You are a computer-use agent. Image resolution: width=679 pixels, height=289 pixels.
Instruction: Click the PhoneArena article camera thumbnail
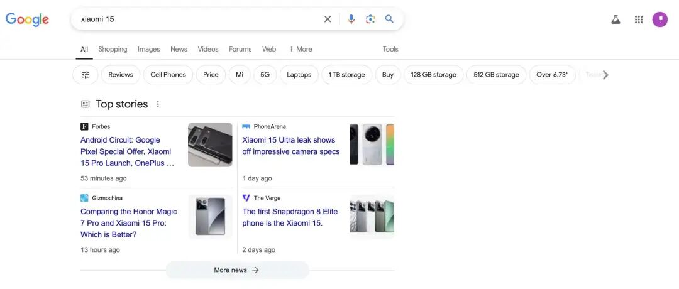click(x=372, y=145)
